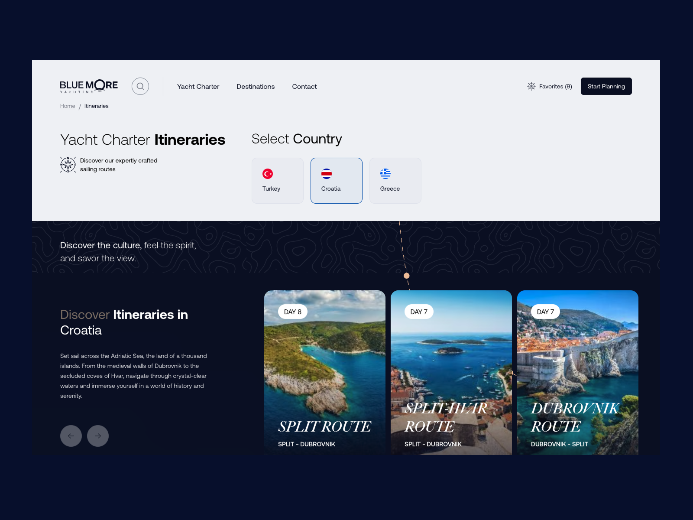Screen dimensions: 693x520
Task: Go to the Contact page
Action: 304,87
